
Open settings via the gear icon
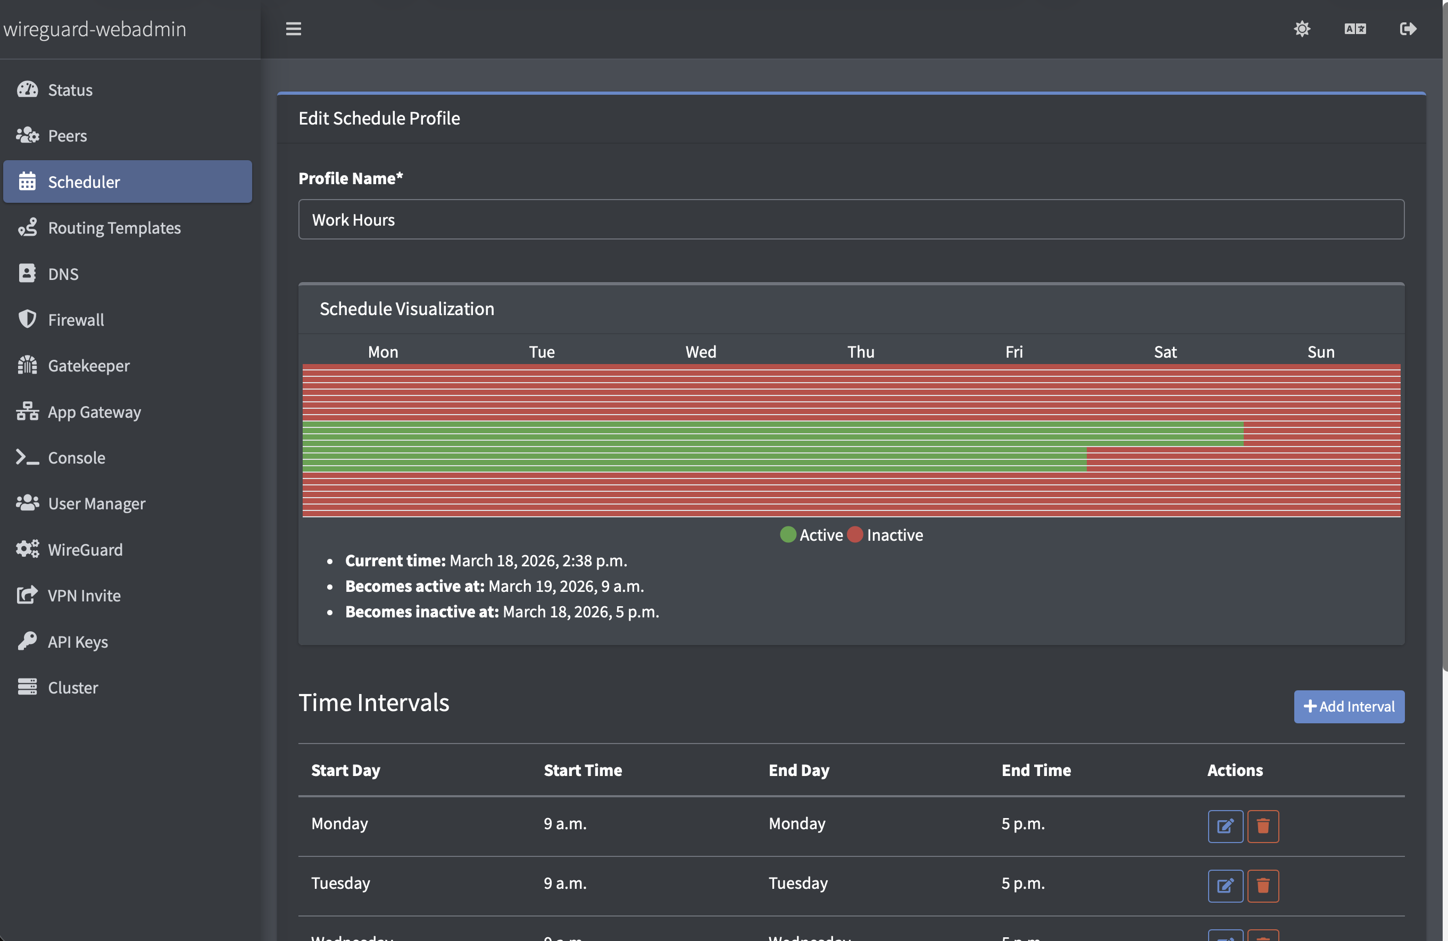[1302, 29]
